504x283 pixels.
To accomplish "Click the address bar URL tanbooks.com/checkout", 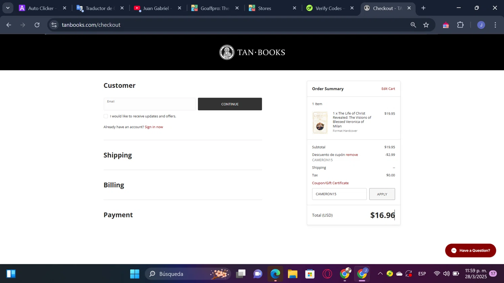I will [x=91, y=25].
